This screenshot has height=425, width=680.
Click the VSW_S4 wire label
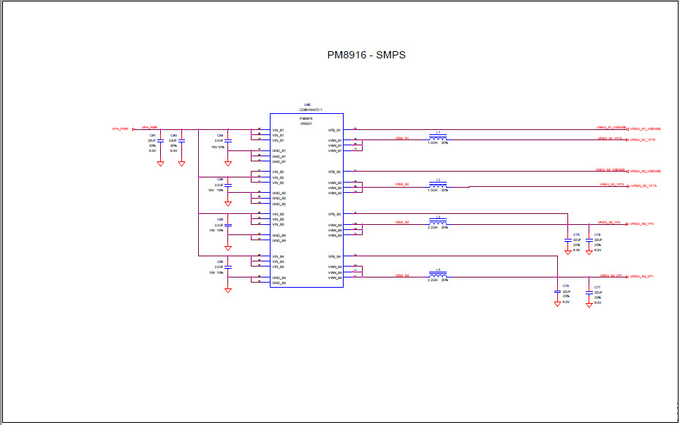pos(401,276)
